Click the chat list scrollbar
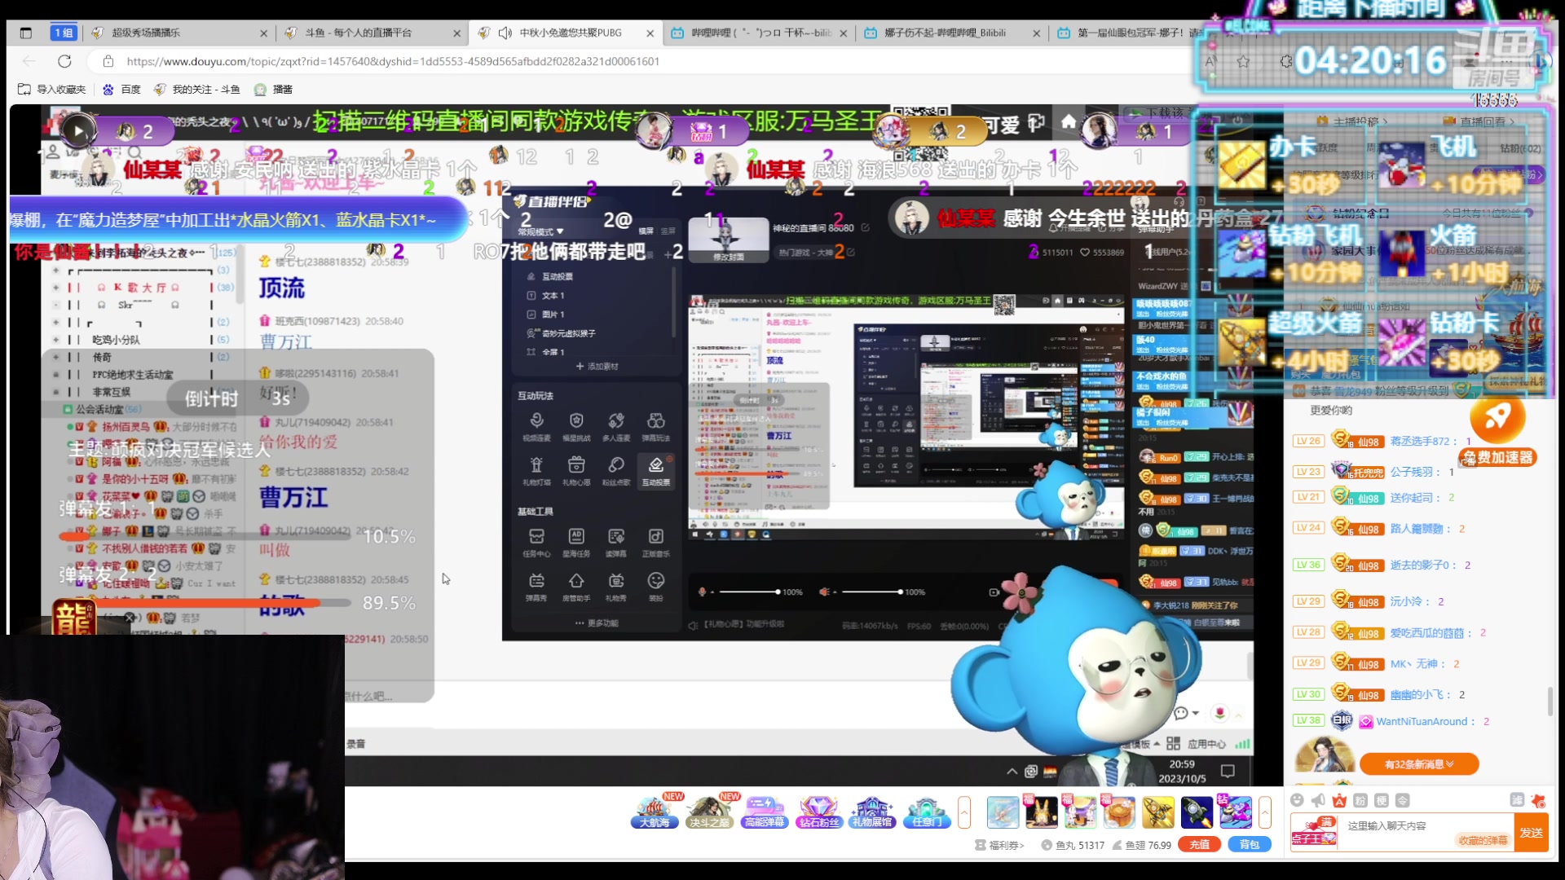 [1550, 702]
